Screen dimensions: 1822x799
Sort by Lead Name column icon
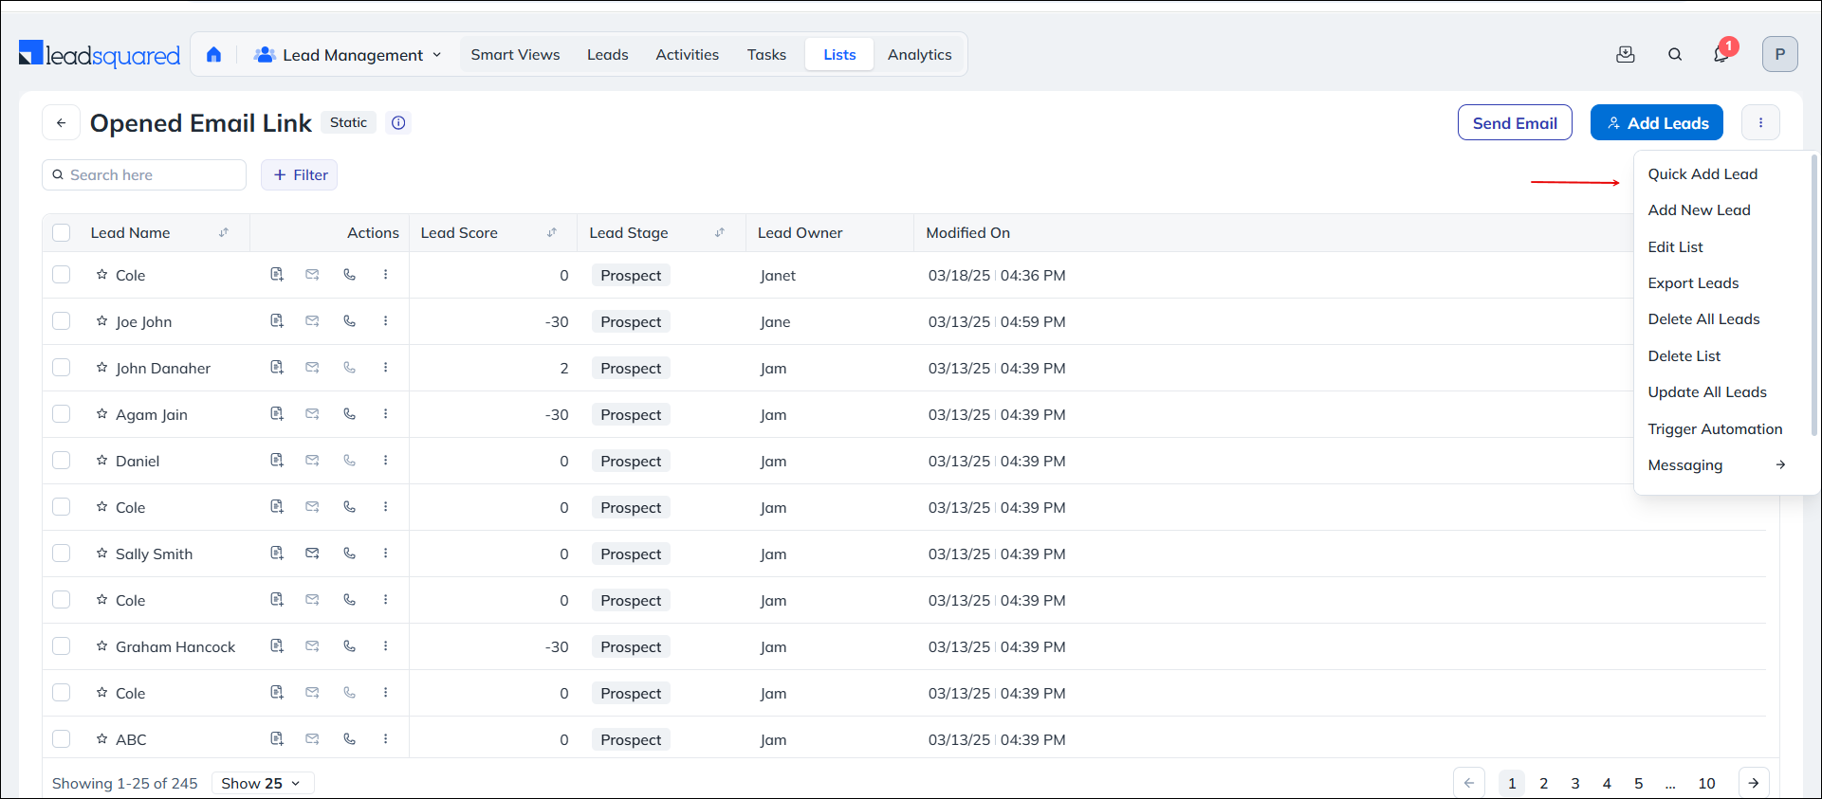[224, 232]
